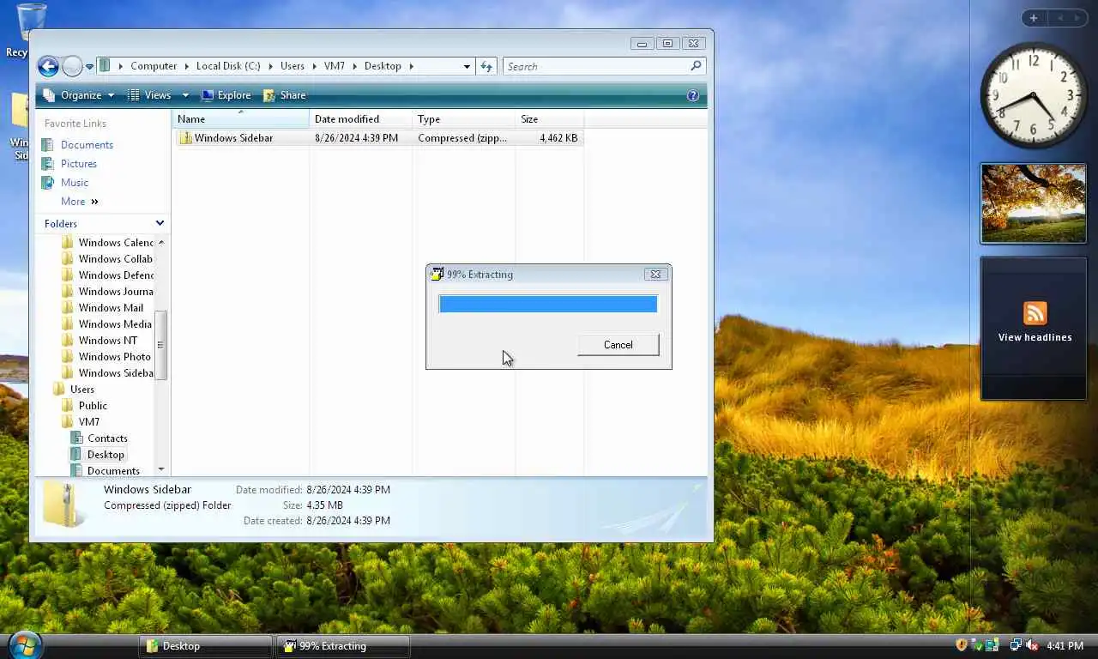Image resolution: width=1098 pixels, height=659 pixels.
Task: Switch to 99% Extracting taskbar button
Action: 343,646
